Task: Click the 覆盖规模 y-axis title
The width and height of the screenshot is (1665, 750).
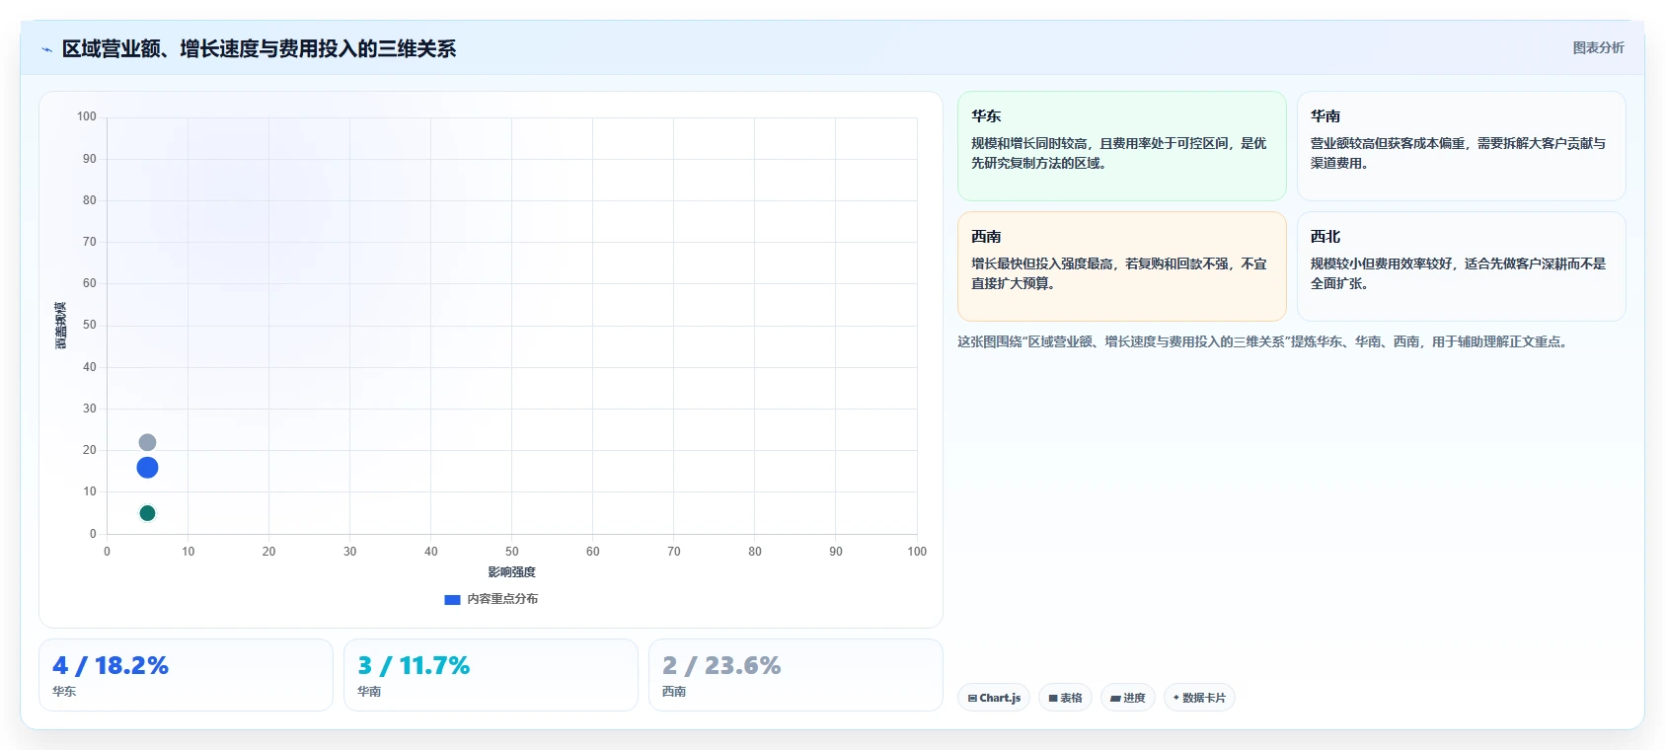Action: [61, 326]
